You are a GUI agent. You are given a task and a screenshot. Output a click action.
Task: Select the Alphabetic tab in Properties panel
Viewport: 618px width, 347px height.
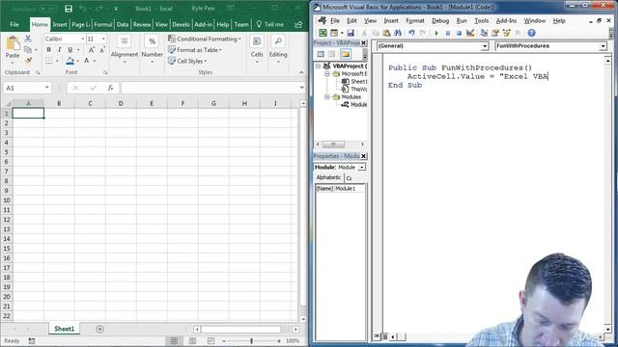tap(328, 177)
